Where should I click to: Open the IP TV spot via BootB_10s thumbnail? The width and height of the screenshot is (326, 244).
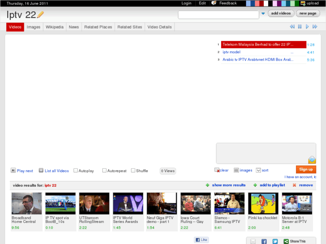click(x=61, y=203)
